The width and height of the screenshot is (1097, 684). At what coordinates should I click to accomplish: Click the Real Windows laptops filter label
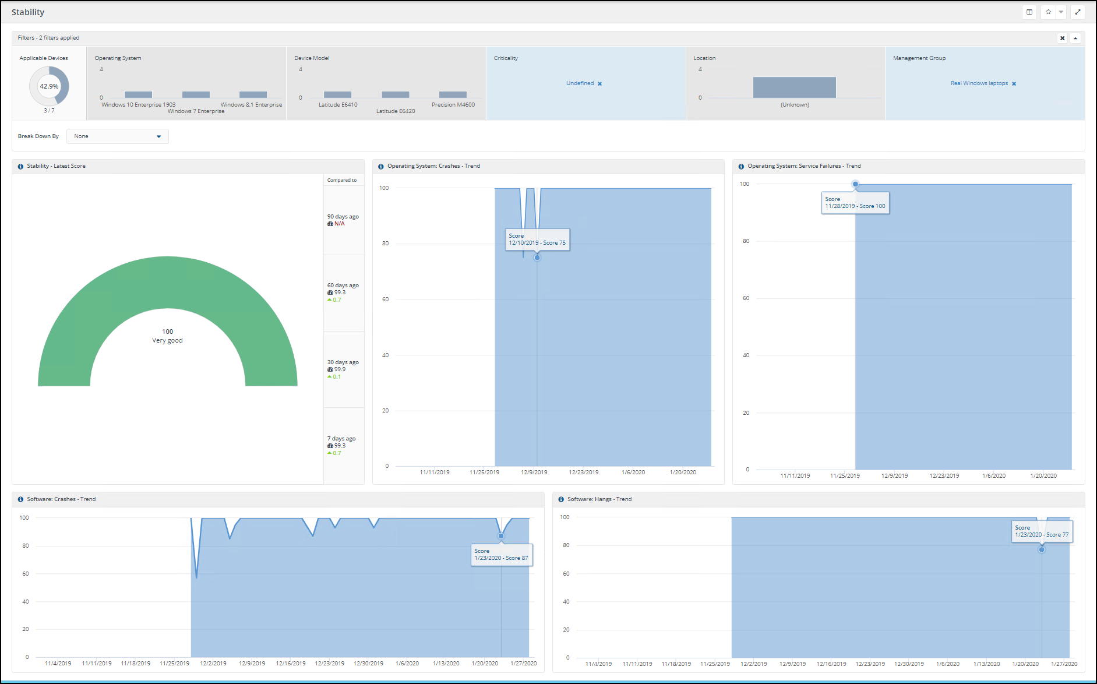coord(979,83)
